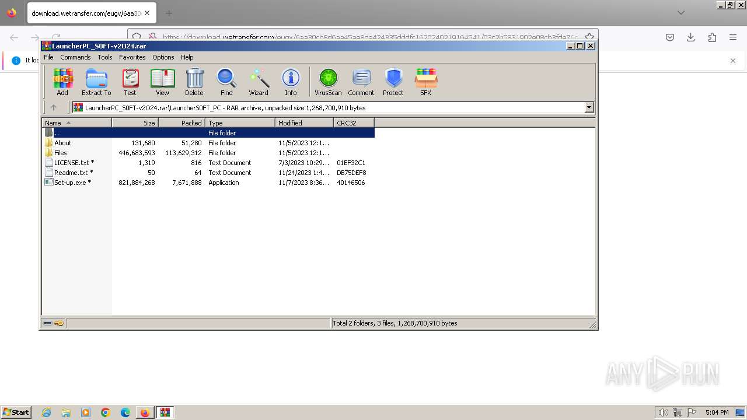Run VirusScan on the archive

[328, 82]
